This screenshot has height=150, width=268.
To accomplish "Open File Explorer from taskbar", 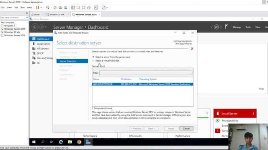I will point(70,142).
